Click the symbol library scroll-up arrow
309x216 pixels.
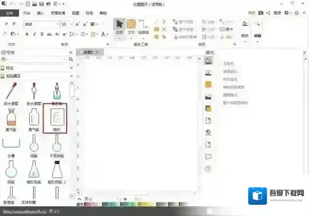(x=72, y=83)
